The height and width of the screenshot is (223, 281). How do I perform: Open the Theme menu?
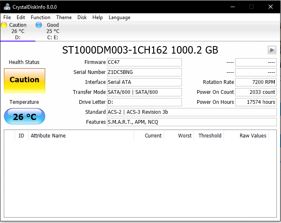pos(64,17)
